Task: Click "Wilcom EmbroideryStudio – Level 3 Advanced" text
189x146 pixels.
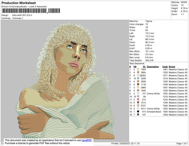Action: (x=24, y=7)
